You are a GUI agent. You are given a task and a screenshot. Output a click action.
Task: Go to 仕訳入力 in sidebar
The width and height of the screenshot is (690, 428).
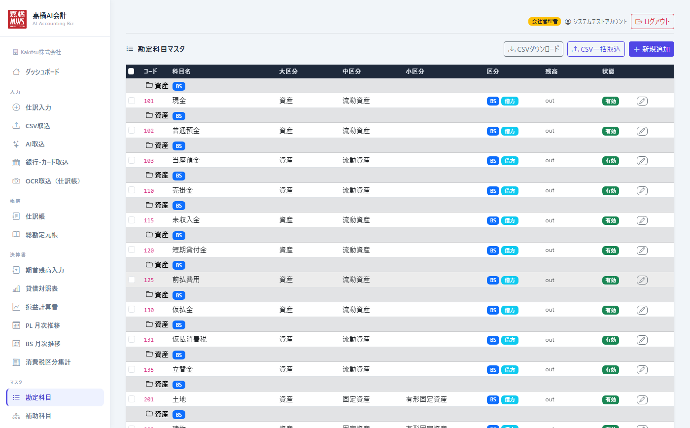click(55, 107)
